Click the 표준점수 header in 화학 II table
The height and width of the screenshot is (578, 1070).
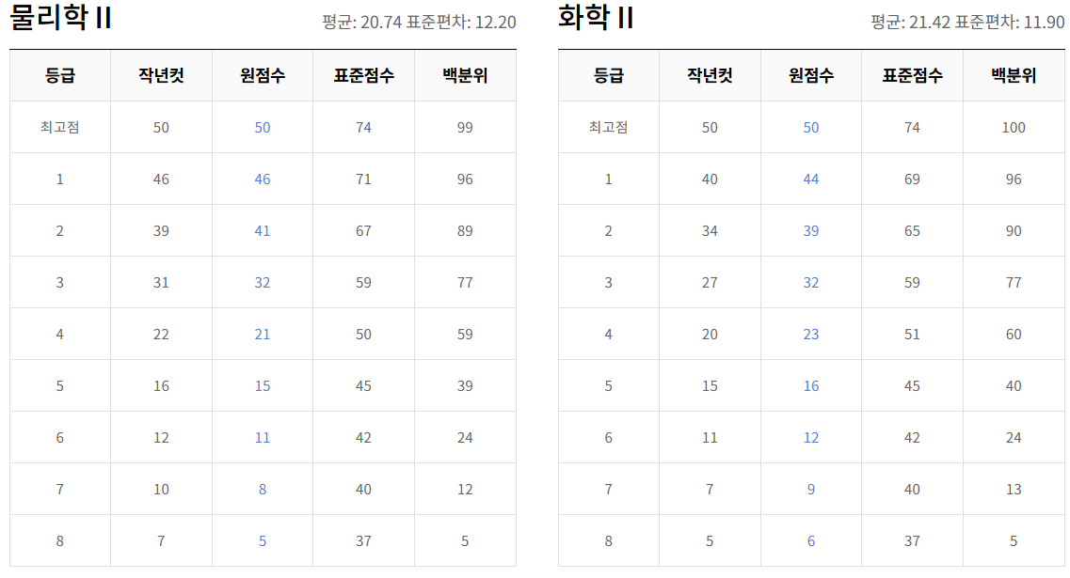point(912,76)
